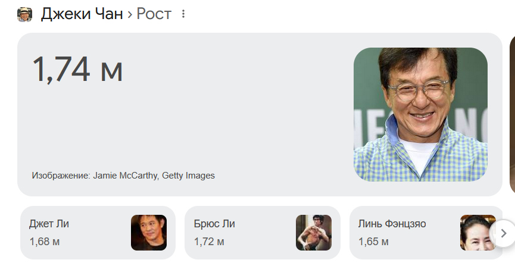The width and height of the screenshot is (515, 266).
Task: Open the Линь Фэнцзяо thumbnail photo
Action: 477,233
